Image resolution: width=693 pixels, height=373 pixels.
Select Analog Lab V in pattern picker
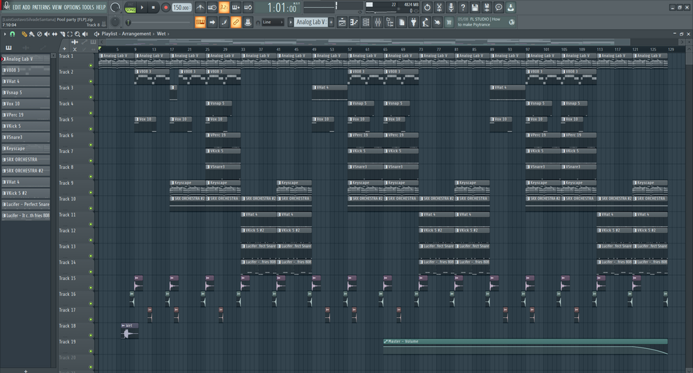click(26, 59)
